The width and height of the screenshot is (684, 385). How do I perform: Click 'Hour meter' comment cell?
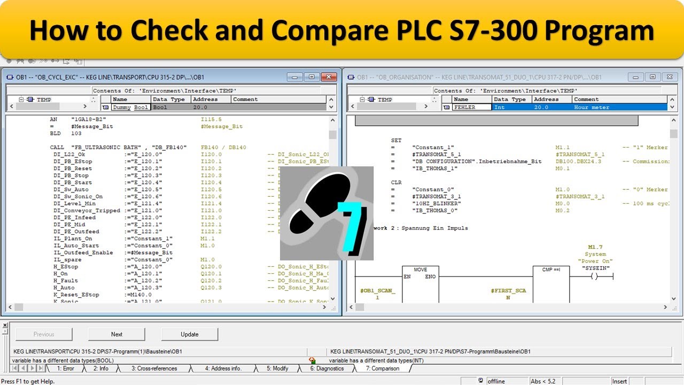click(x=619, y=107)
